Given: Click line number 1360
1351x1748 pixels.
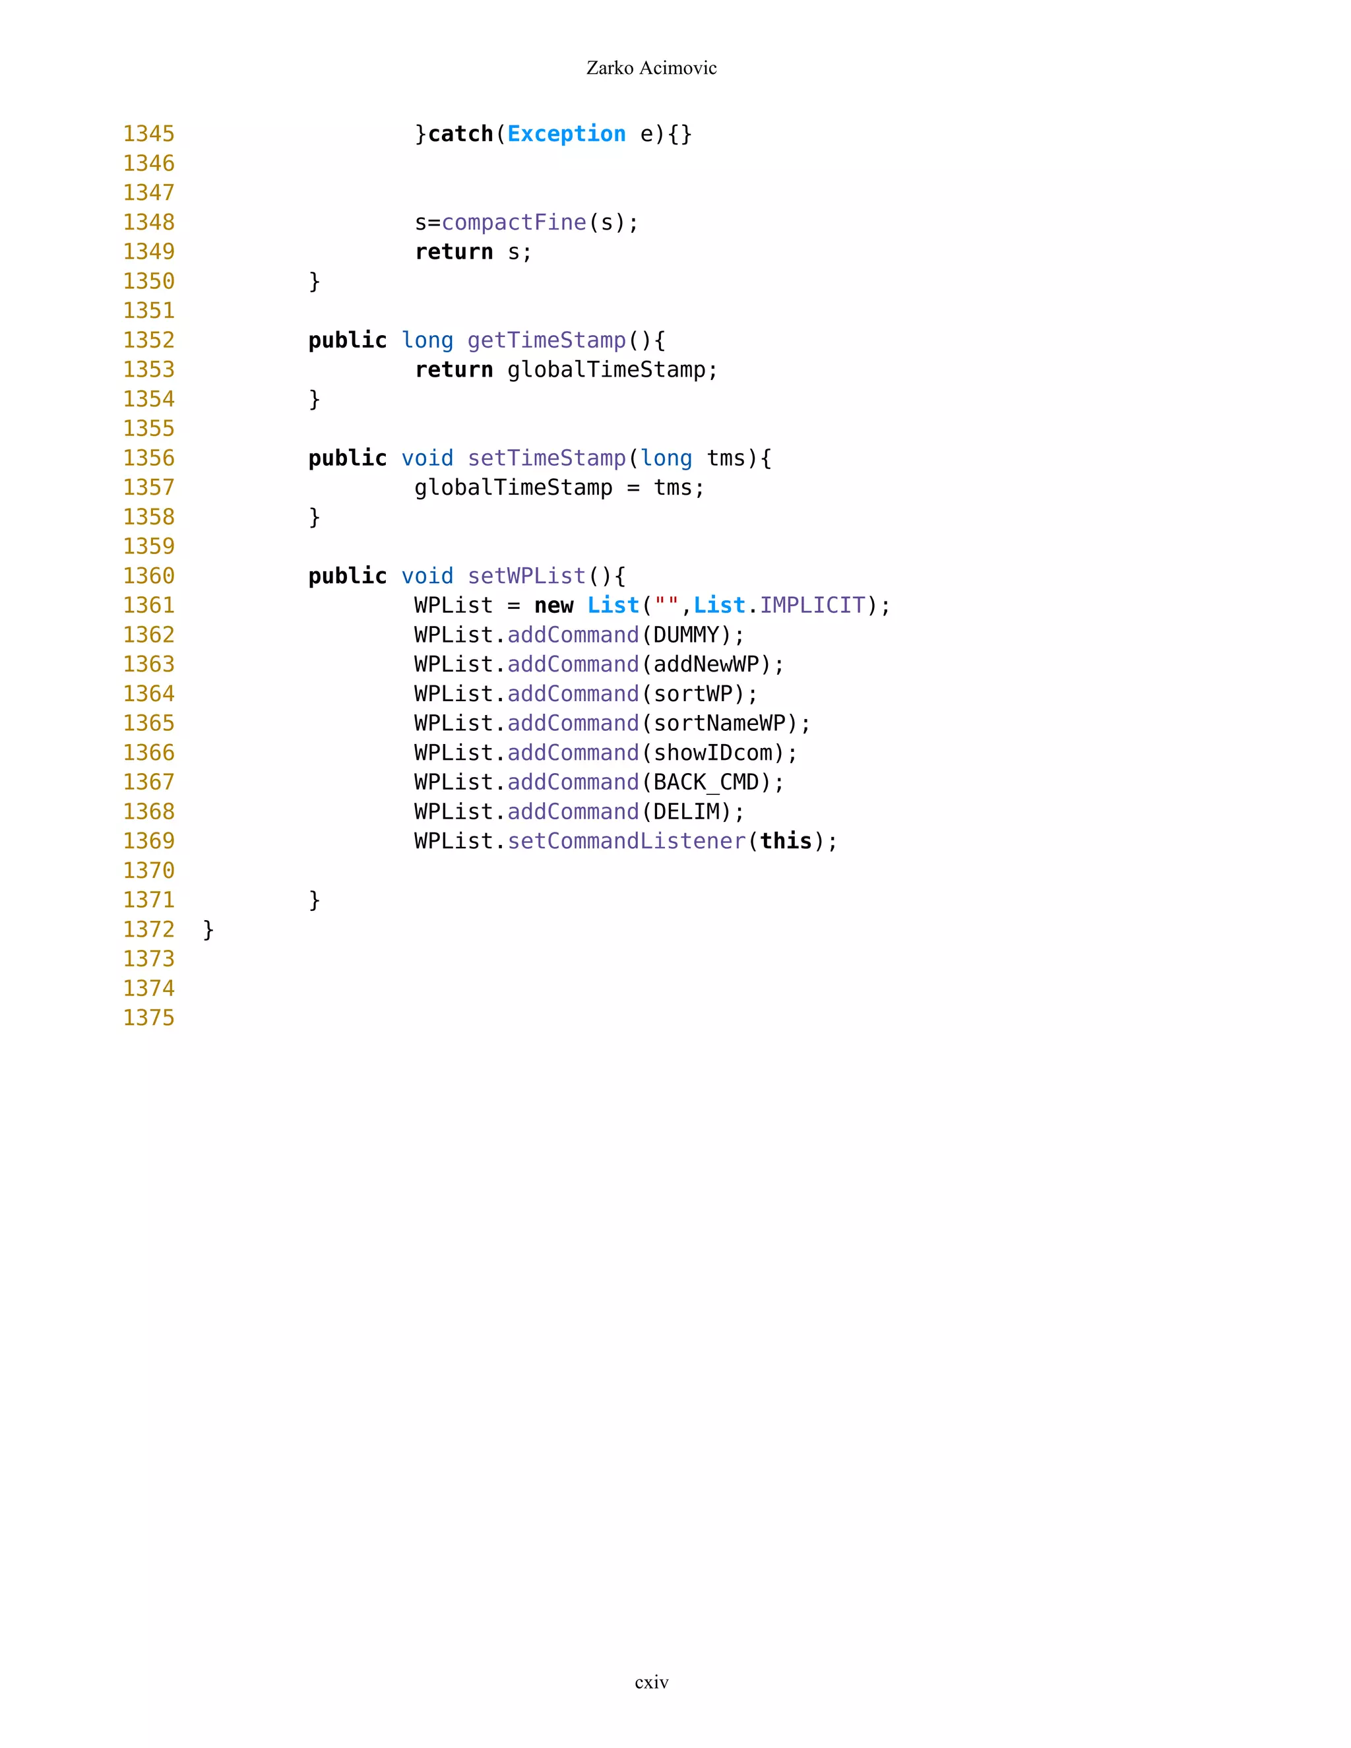Looking at the screenshot, I should pos(149,577).
